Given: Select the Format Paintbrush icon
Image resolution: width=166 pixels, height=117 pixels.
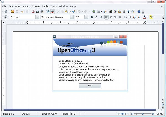Looking at the screenshot, I should pos(74,11).
